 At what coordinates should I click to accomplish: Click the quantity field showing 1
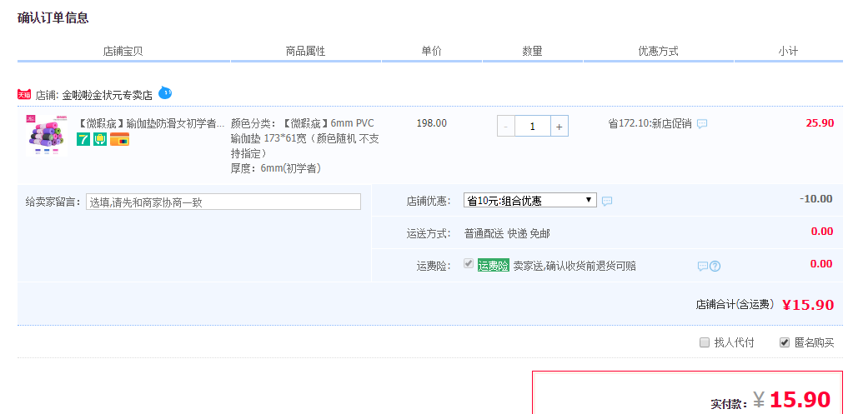point(533,126)
